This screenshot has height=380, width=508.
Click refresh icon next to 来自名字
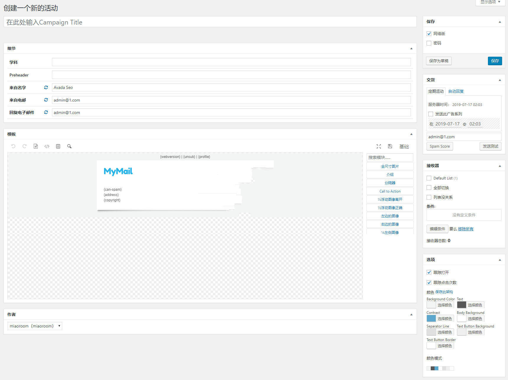click(46, 87)
